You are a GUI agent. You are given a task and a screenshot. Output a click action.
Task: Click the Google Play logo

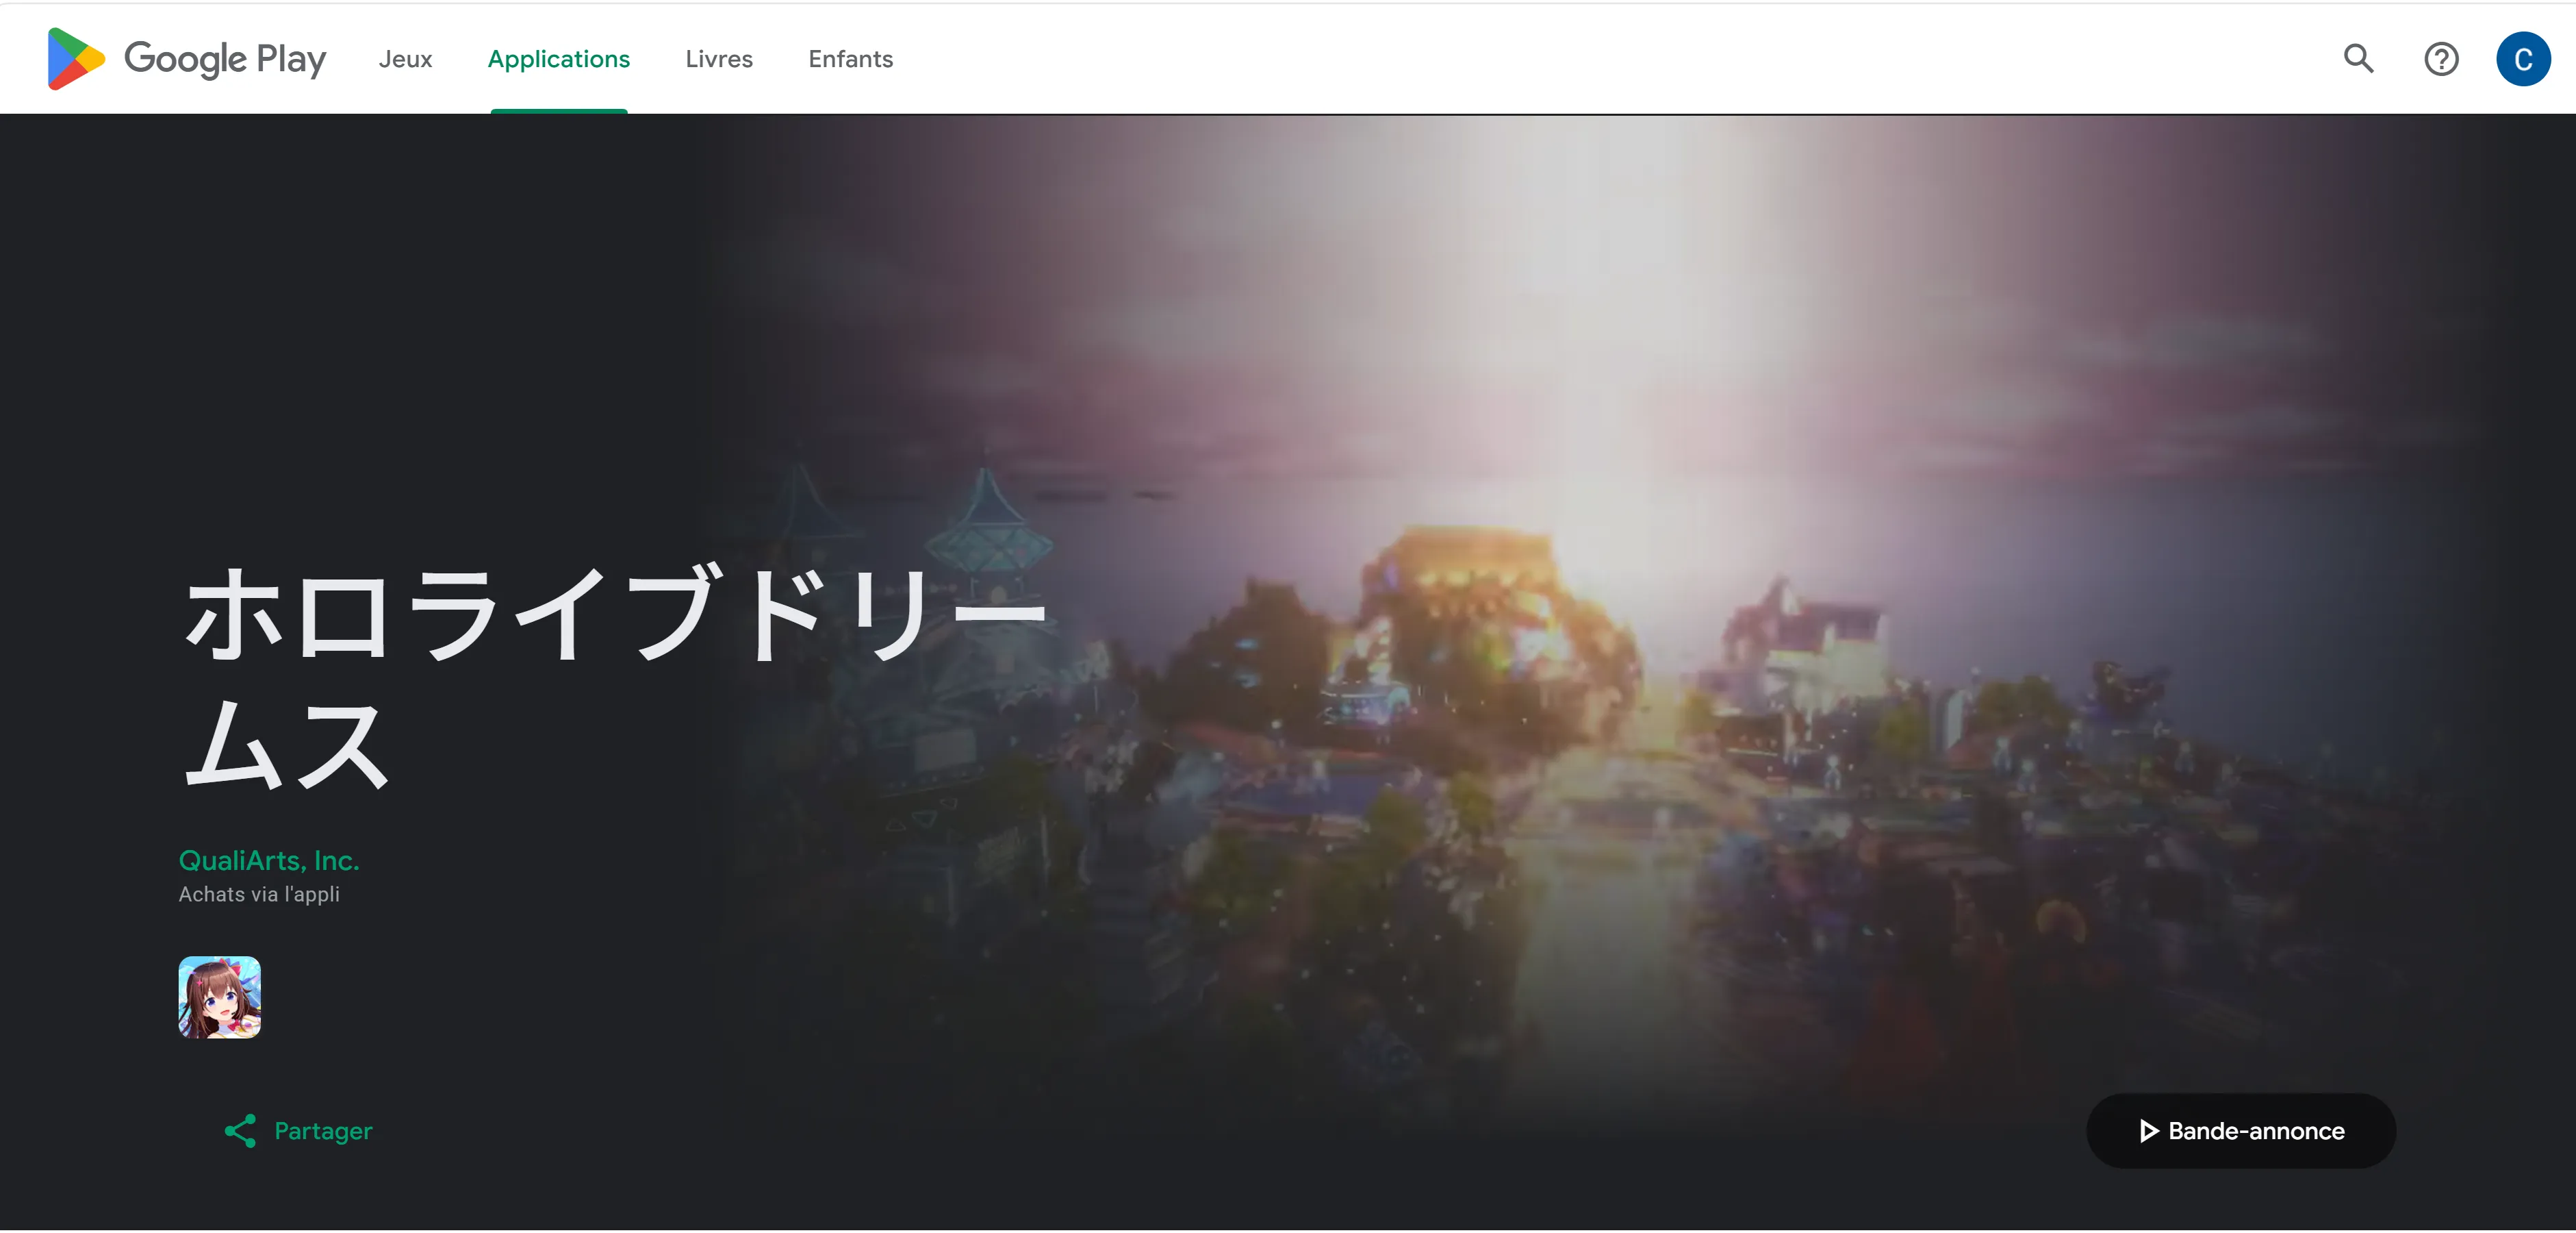click(x=187, y=59)
